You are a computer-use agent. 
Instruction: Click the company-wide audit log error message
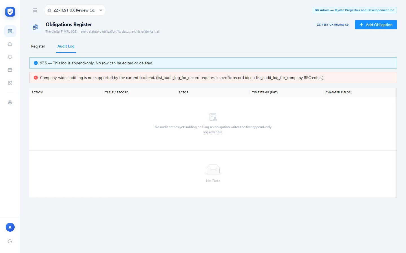[182, 78]
